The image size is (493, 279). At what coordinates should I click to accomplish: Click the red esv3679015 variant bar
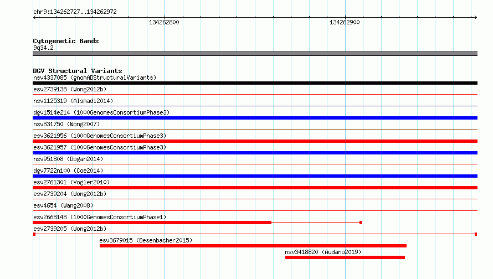[253, 246]
